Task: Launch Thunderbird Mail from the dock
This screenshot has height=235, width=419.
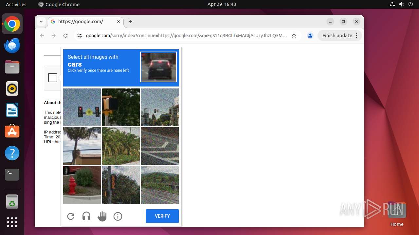Action: 12,45
